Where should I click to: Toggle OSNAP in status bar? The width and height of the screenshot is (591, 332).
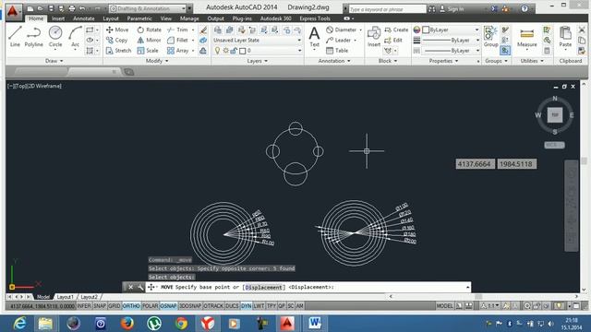[168, 306]
